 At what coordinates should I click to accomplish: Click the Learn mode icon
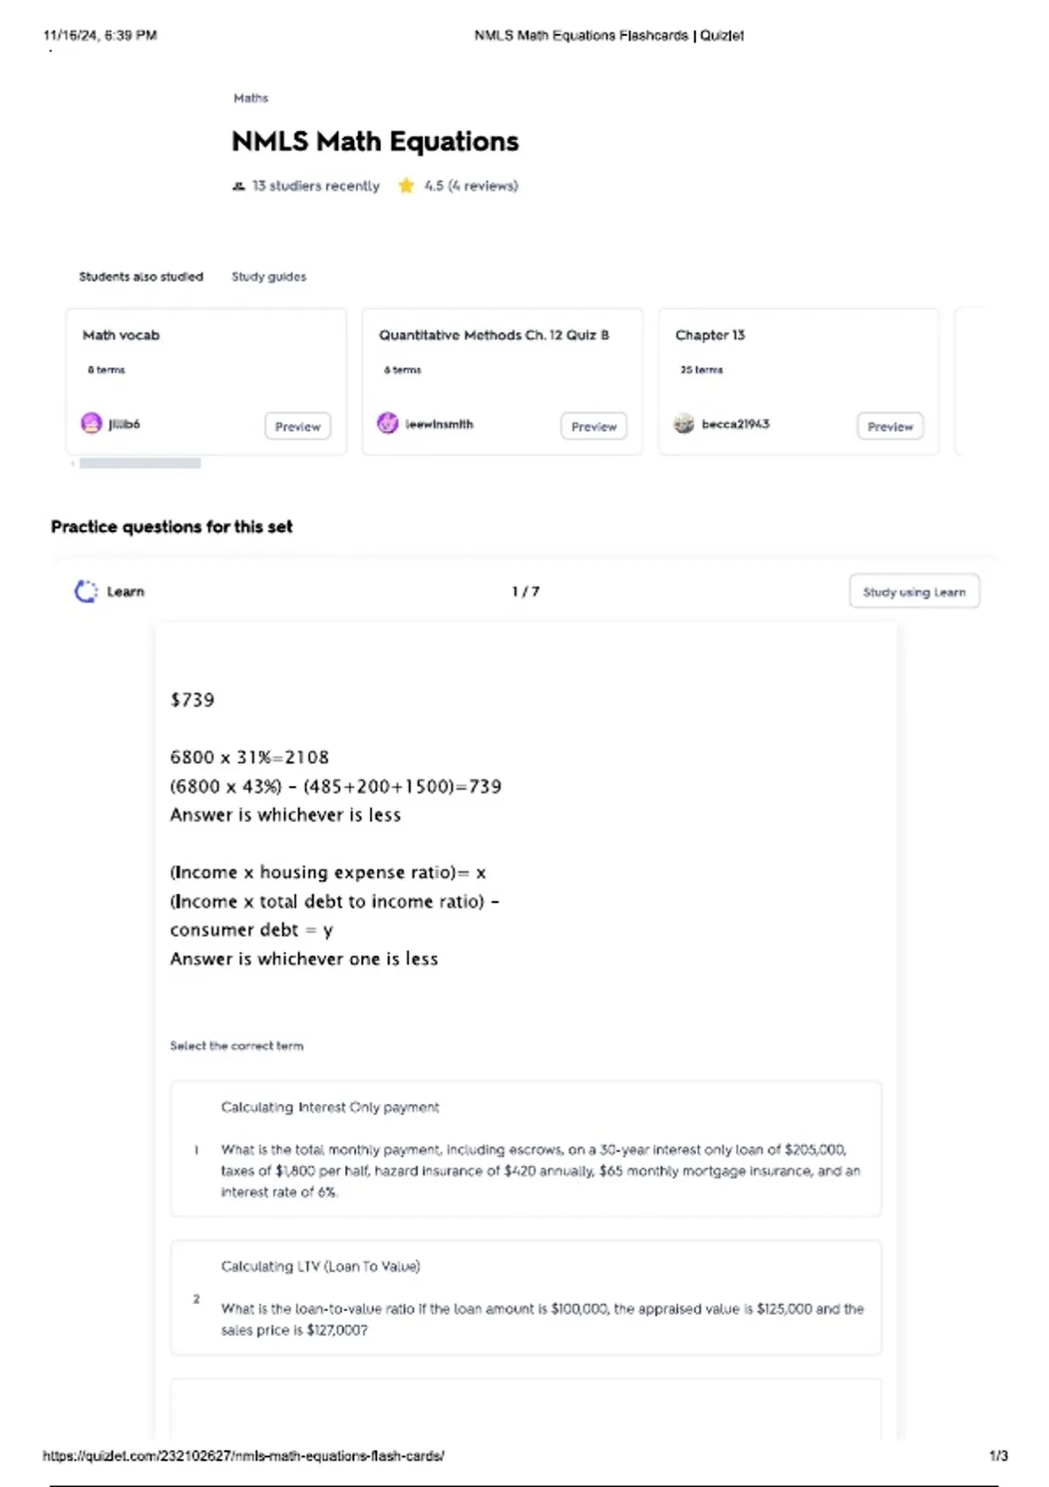click(x=86, y=592)
